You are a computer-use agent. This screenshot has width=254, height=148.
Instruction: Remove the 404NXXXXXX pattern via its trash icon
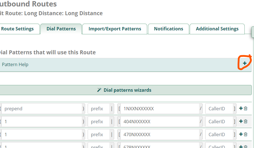pos(246,121)
